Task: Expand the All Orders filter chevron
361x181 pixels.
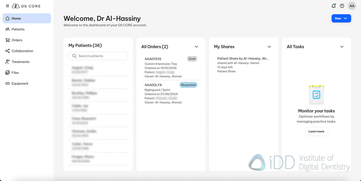Action: [x=196, y=47]
